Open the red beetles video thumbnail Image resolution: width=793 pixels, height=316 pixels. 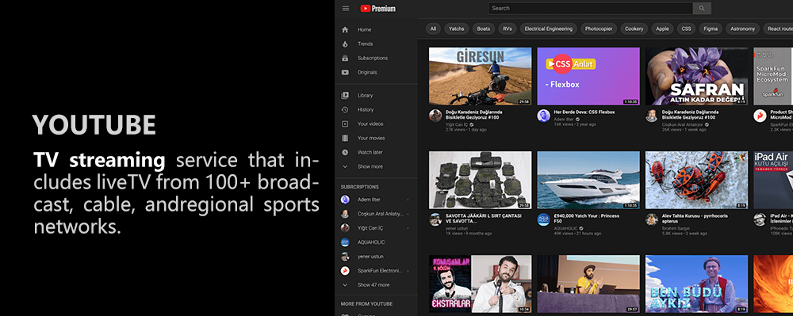tap(696, 181)
